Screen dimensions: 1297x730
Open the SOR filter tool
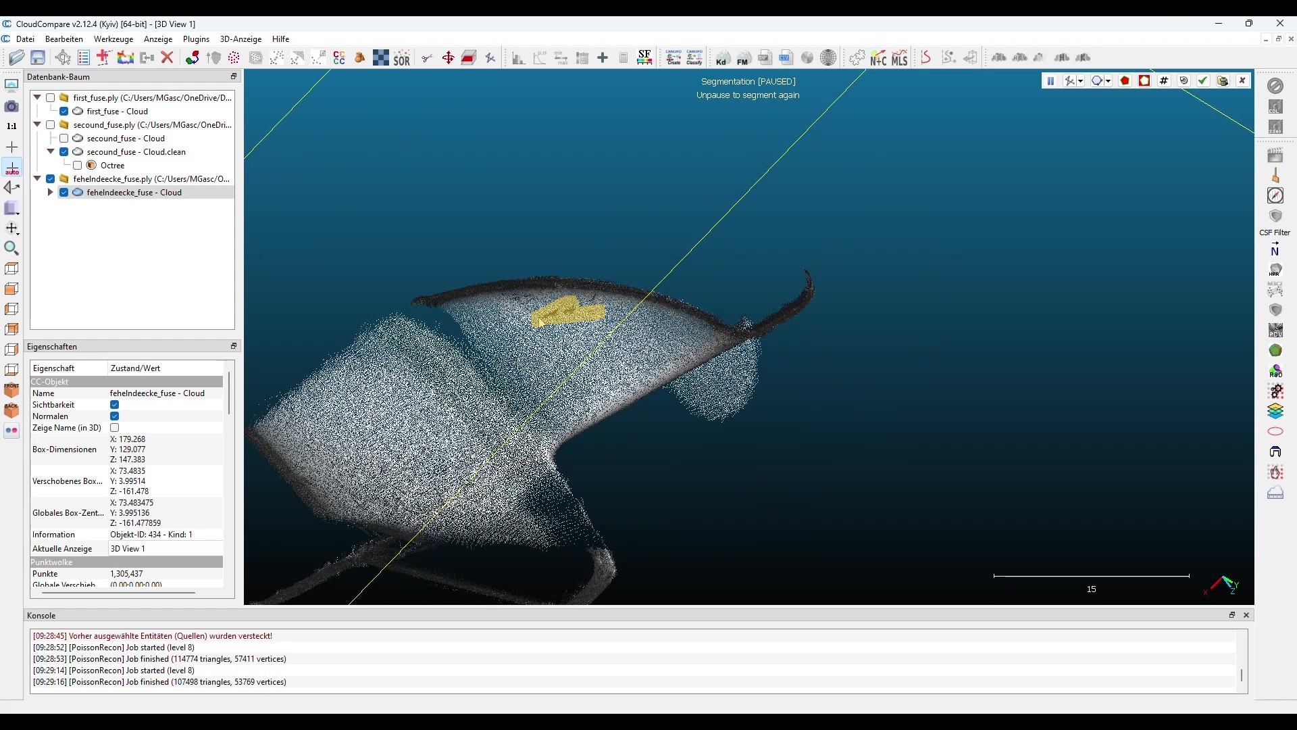pos(402,58)
